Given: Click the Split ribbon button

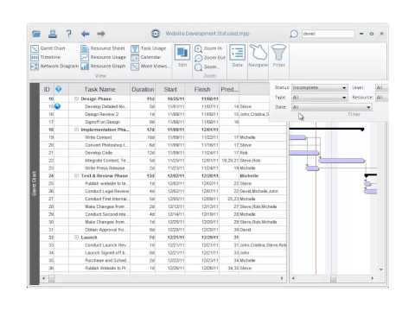Looking at the screenshot, I should [x=182, y=56].
